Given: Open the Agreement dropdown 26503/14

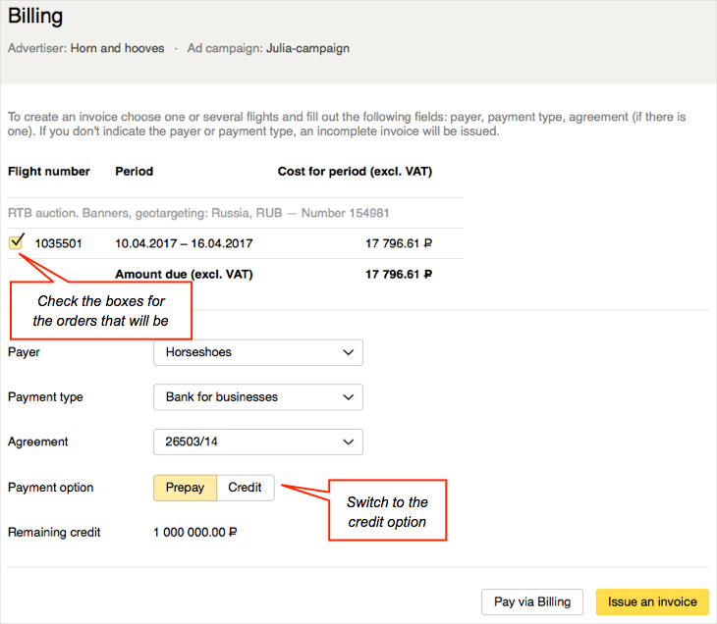Looking at the screenshot, I should (x=258, y=442).
